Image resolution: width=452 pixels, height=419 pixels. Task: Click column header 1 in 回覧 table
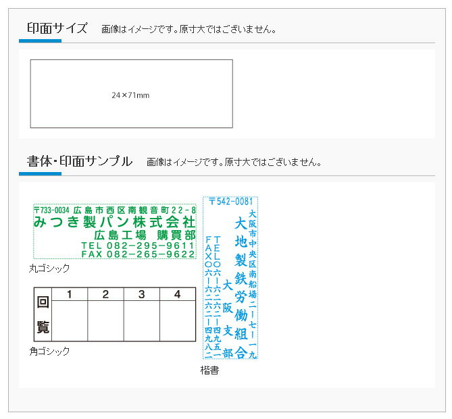(70, 294)
